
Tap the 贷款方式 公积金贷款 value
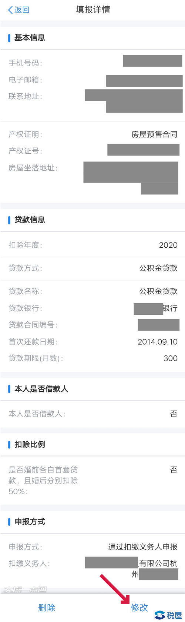pyautogui.click(x=158, y=268)
